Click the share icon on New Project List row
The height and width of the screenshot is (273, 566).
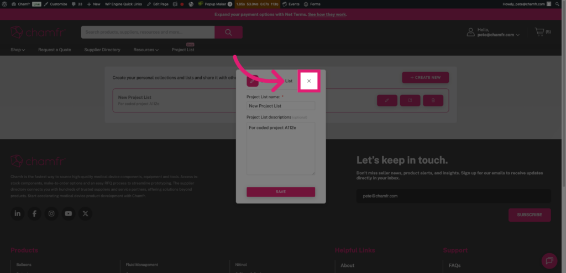410,100
